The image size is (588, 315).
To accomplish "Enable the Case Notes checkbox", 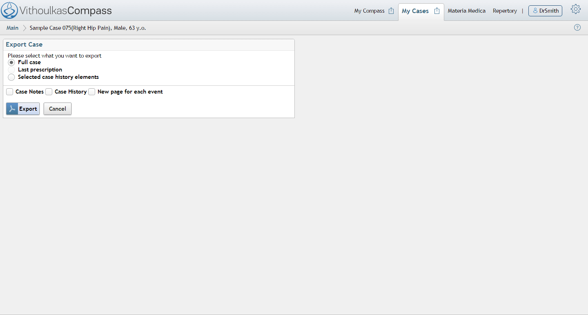I will [10, 92].
